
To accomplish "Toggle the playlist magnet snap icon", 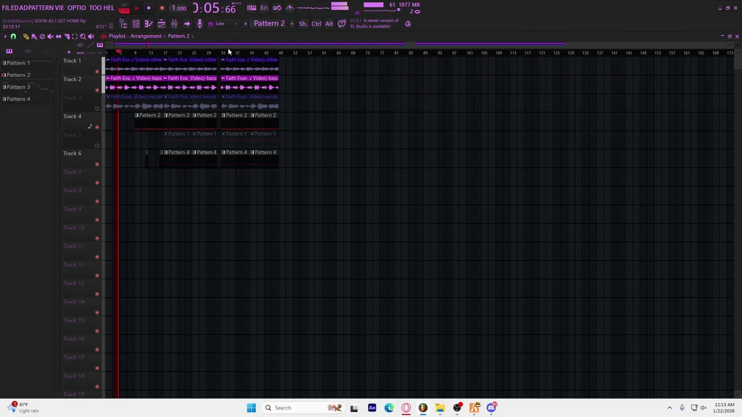I will click(x=13, y=36).
